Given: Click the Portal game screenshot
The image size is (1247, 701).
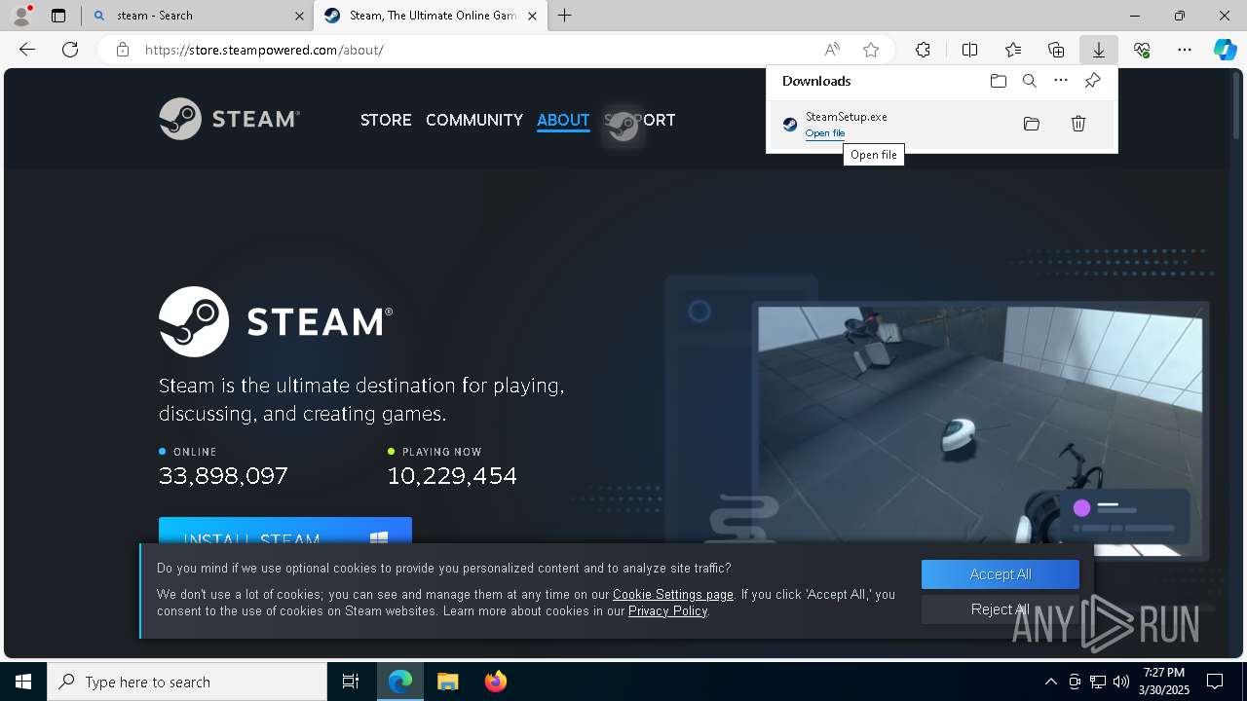Looking at the screenshot, I should click(980, 430).
